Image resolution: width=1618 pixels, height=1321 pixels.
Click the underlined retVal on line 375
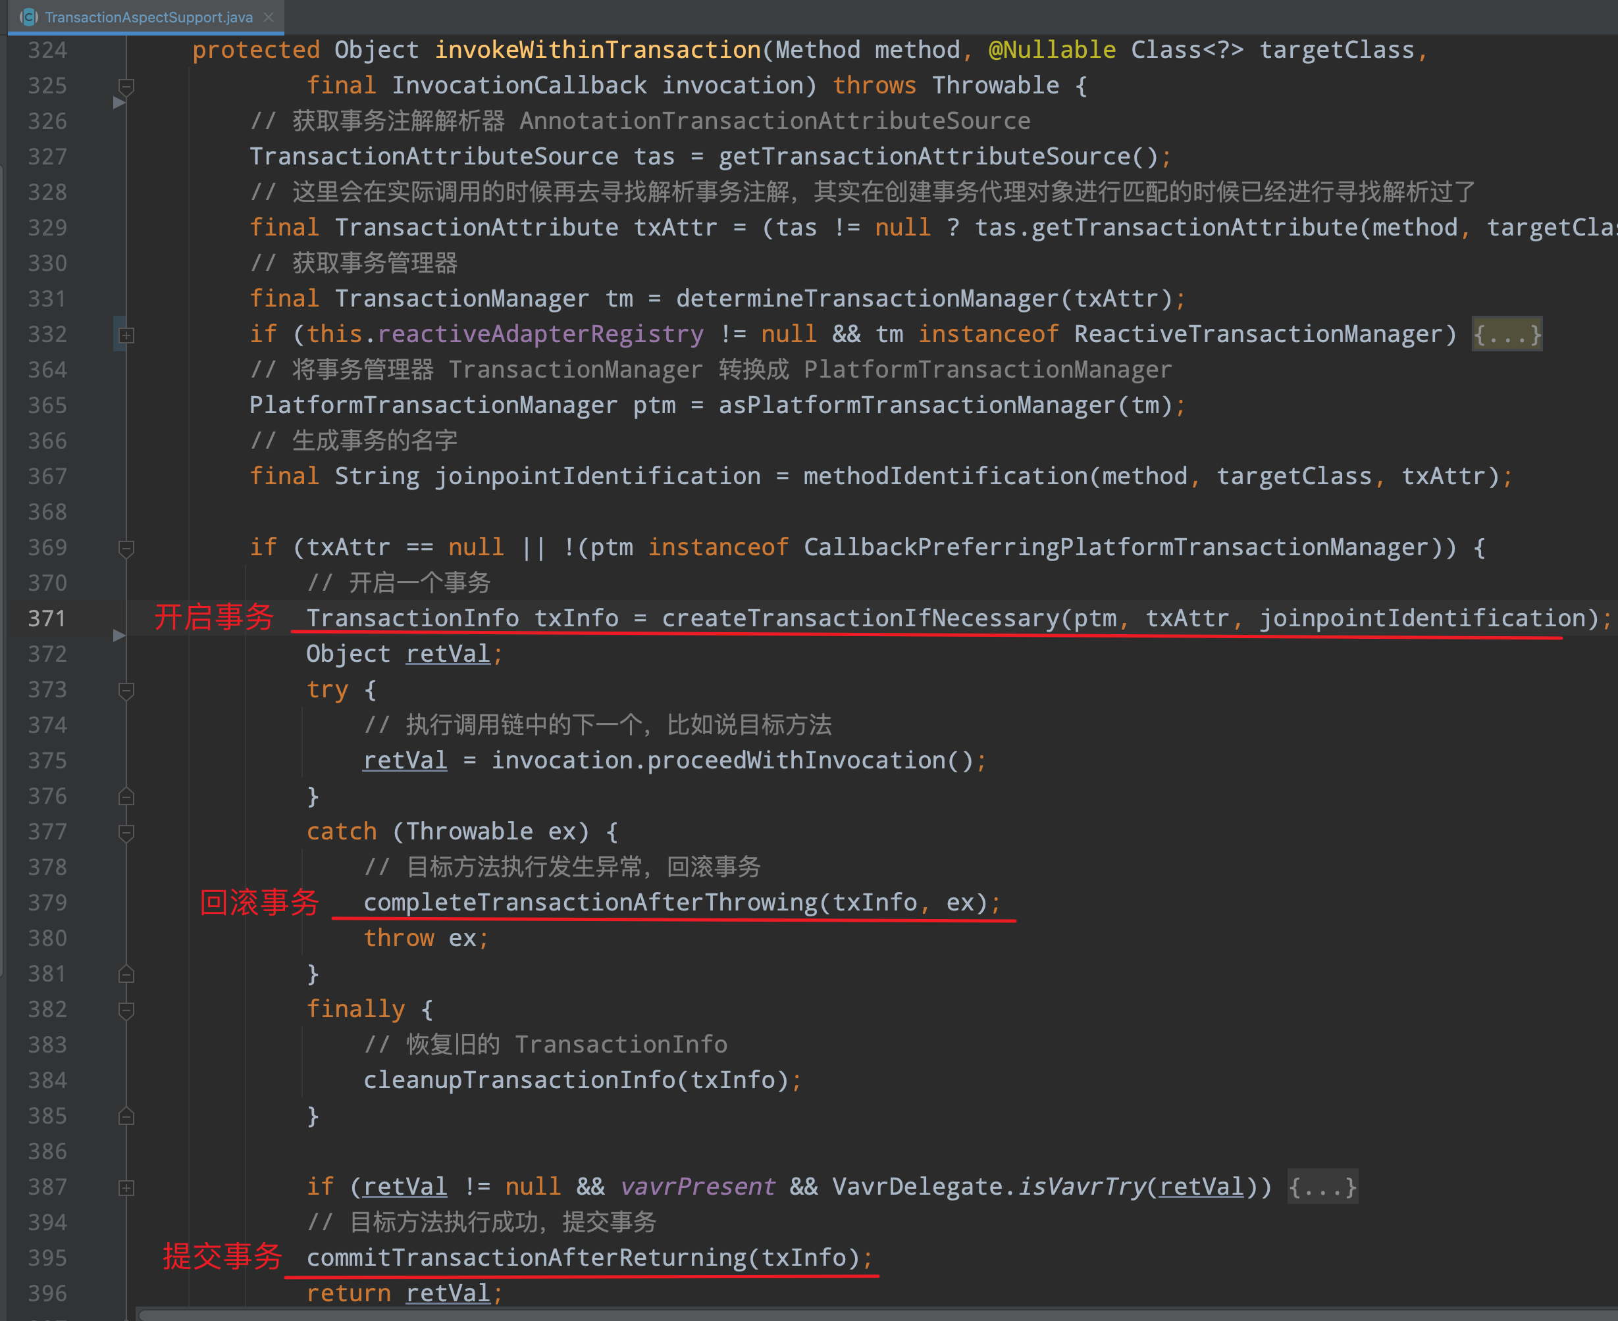tap(404, 760)
